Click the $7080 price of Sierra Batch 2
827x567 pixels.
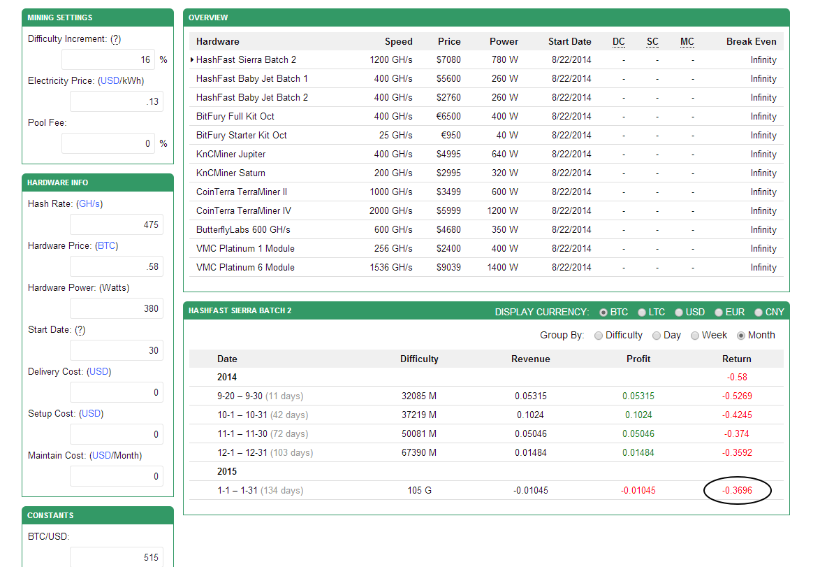click(449, 60)
